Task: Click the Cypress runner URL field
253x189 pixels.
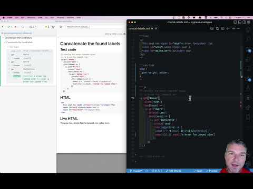Action: click(95, 27)
